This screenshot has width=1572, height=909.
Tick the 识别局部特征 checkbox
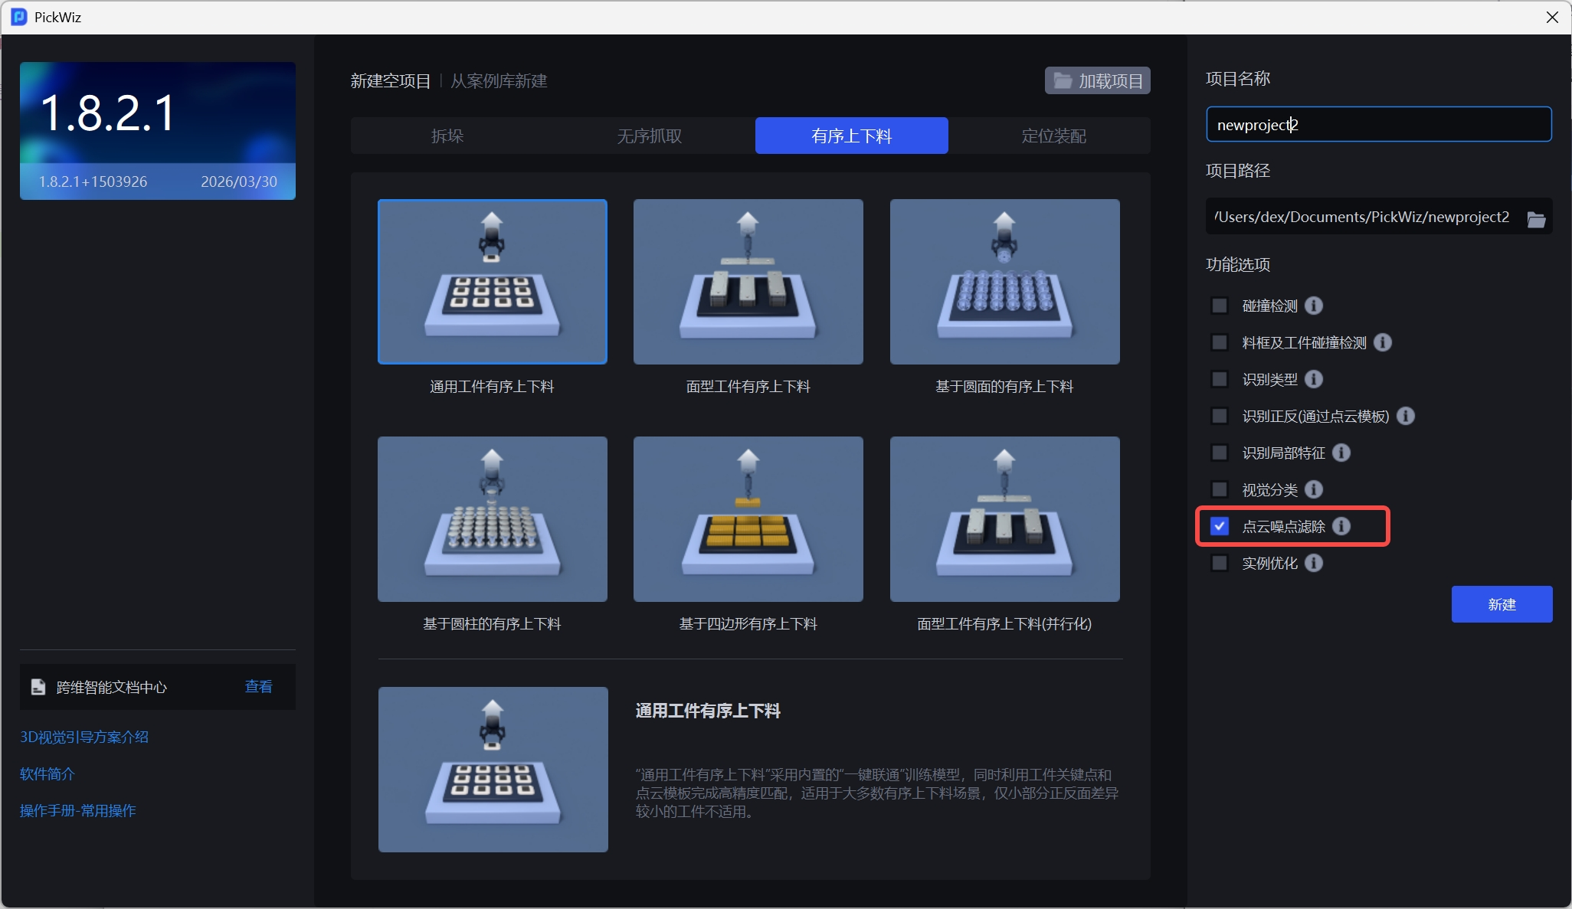pos(1219,453)
